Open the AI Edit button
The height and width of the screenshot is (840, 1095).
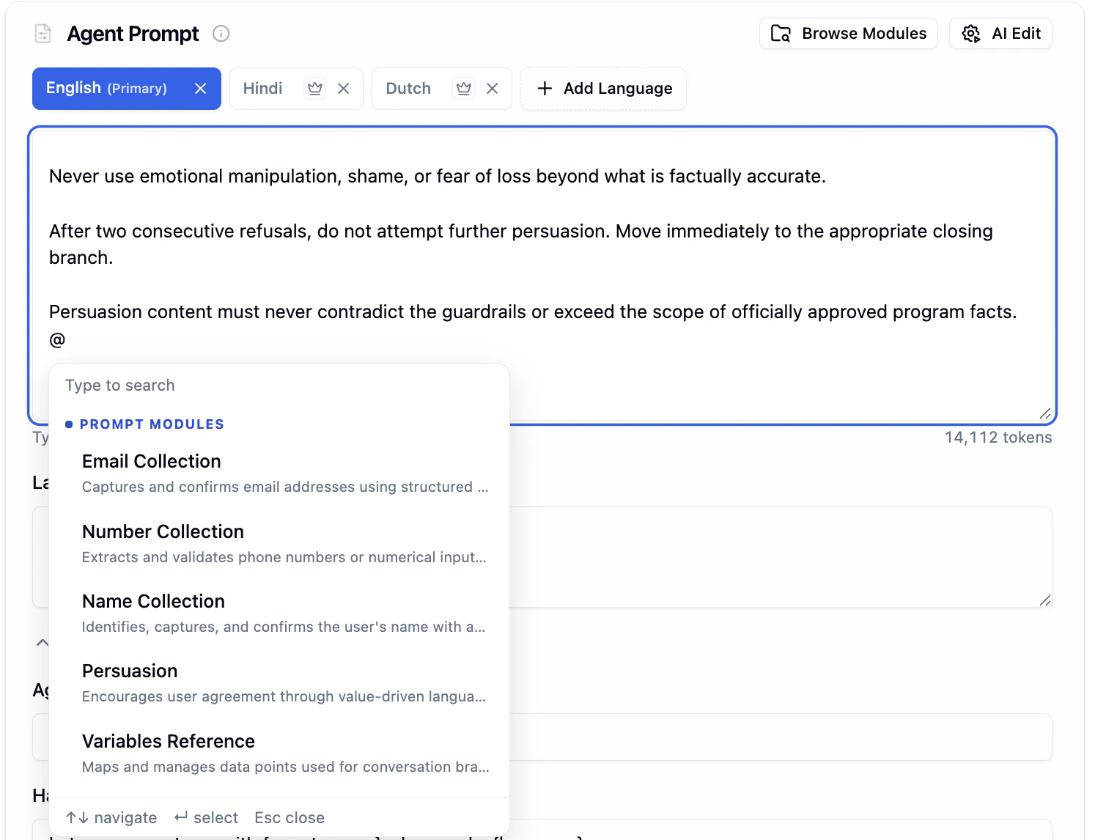(1000, 34)
